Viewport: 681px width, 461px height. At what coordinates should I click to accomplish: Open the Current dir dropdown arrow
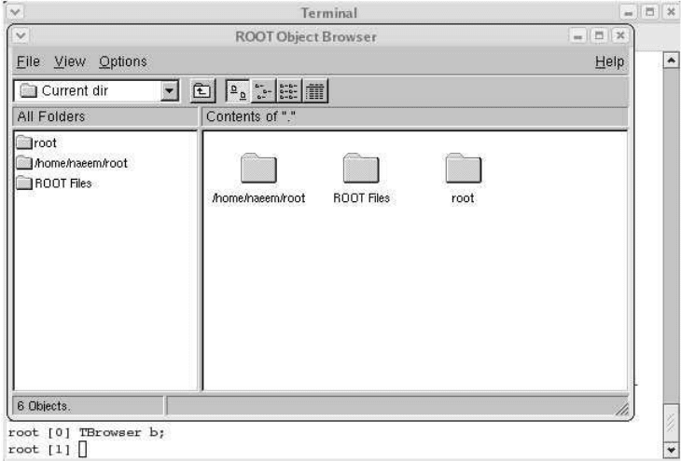coord(169,91)
